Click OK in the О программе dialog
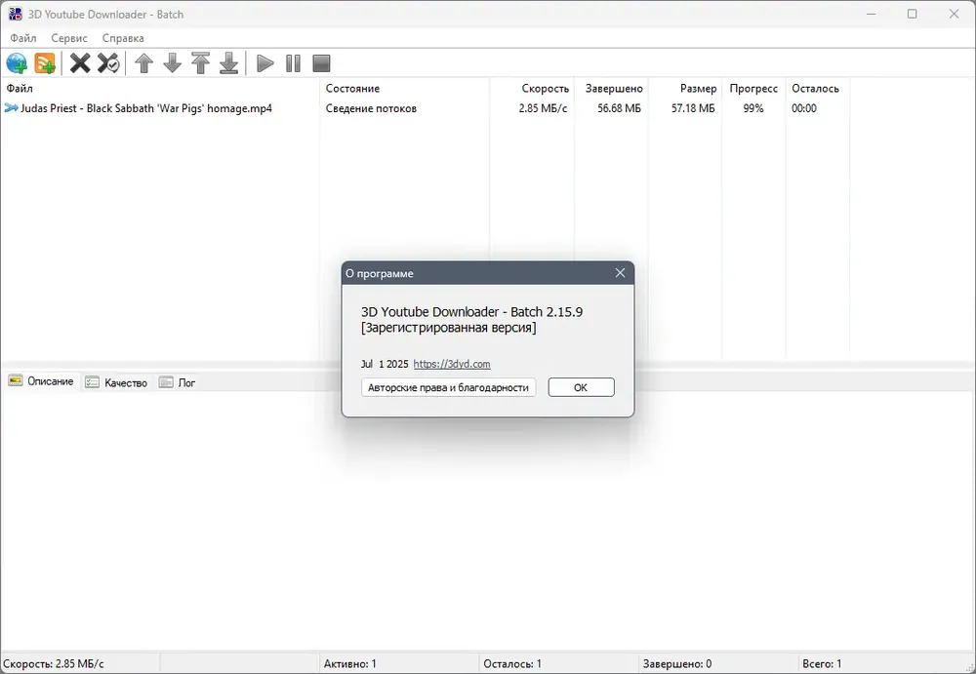This screenshot has width=976, height=674. click(581, 387)
